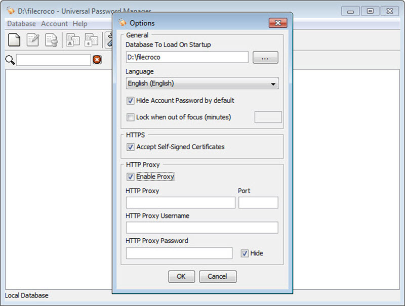Enable Lock when out of focus checkbox
The width and height of the screenshot is (405, 306).
[131, 117]
